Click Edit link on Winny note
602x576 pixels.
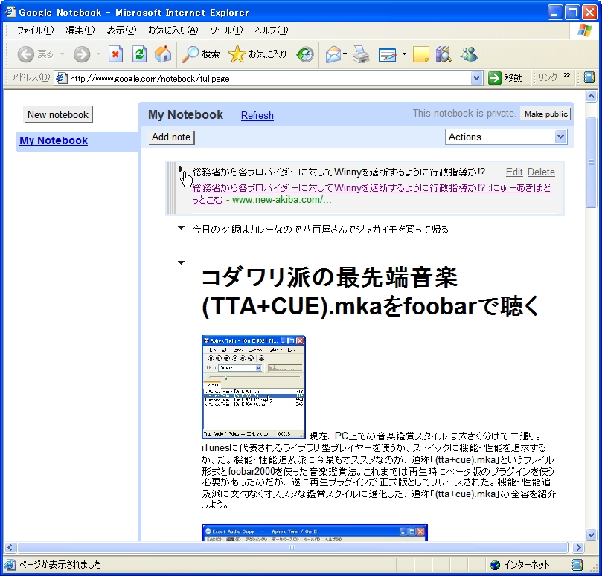pyautogui.click(x=514, y=172)
